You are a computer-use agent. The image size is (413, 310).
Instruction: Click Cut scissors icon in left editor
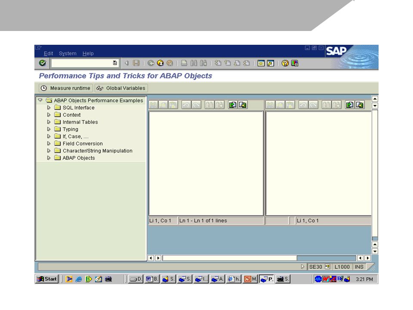pos(153,105)
